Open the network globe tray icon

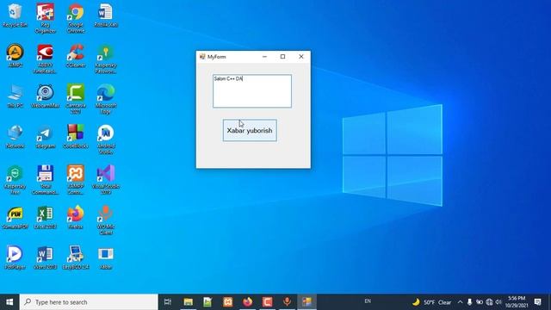click(x=489, y=302)
